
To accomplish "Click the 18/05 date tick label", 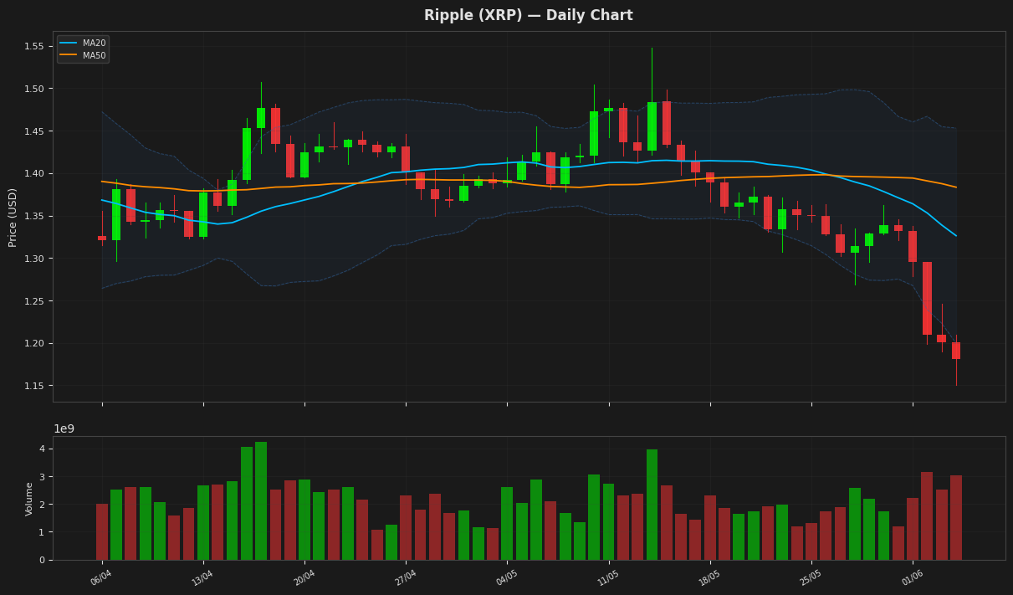I will [709, 578].
